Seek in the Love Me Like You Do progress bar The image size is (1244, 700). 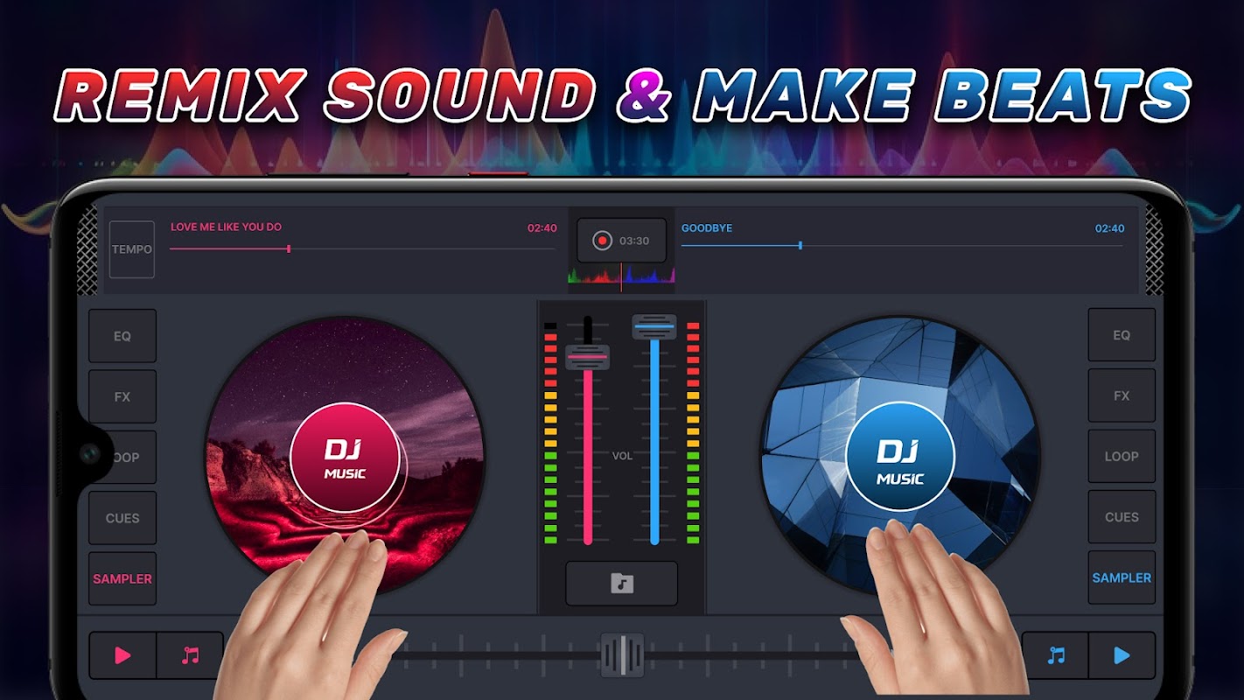[x=362, y=249]
